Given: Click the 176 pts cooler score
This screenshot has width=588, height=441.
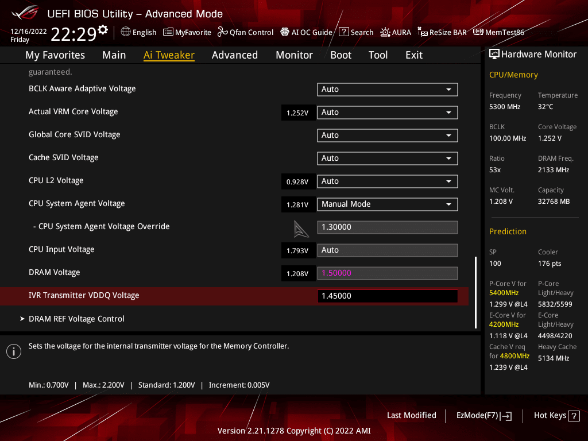Looking at the screenshot, I should (550, 264).
